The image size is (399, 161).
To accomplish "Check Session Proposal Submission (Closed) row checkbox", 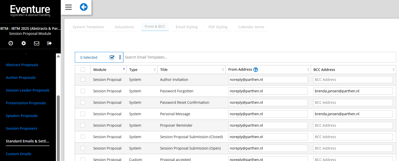I will (83, 137).
